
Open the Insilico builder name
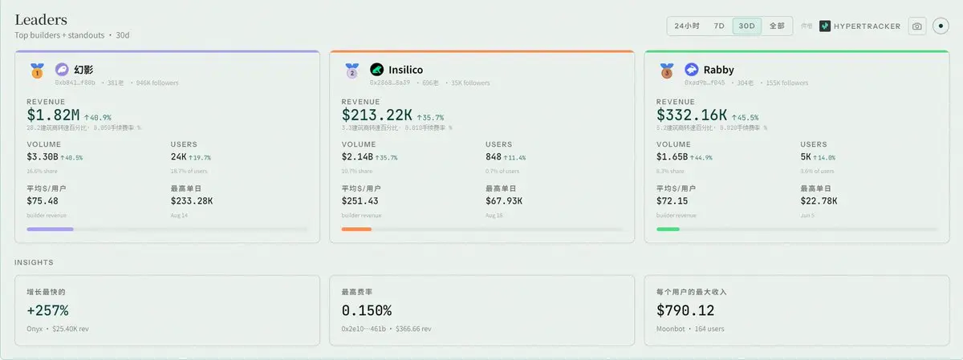tap(404, 70)
